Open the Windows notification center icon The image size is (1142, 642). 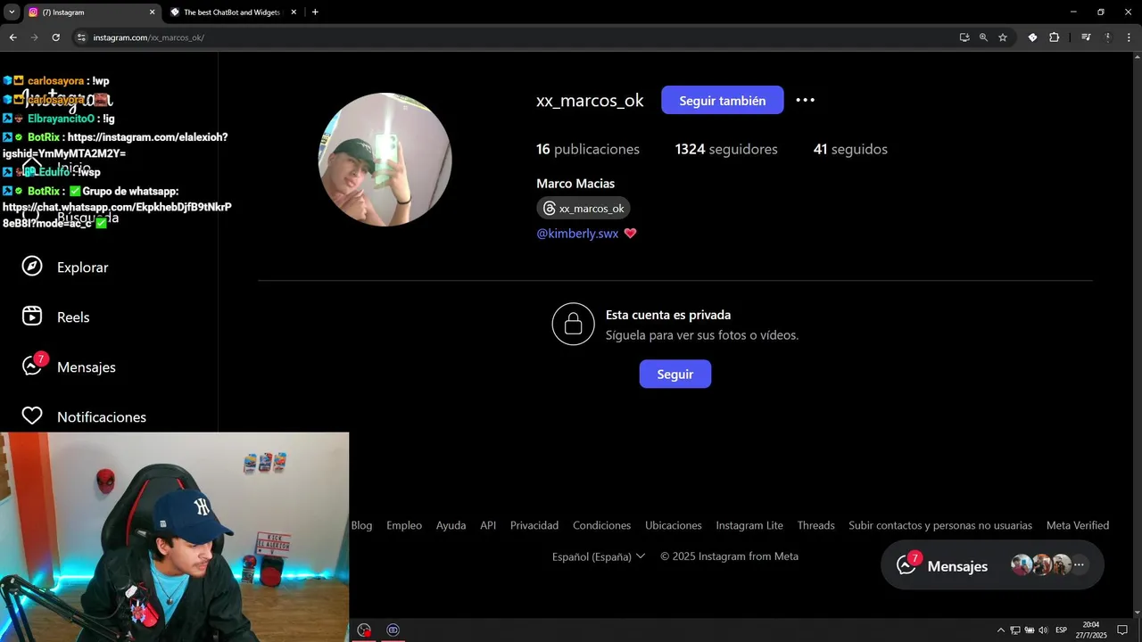[x=1122, y=630]
